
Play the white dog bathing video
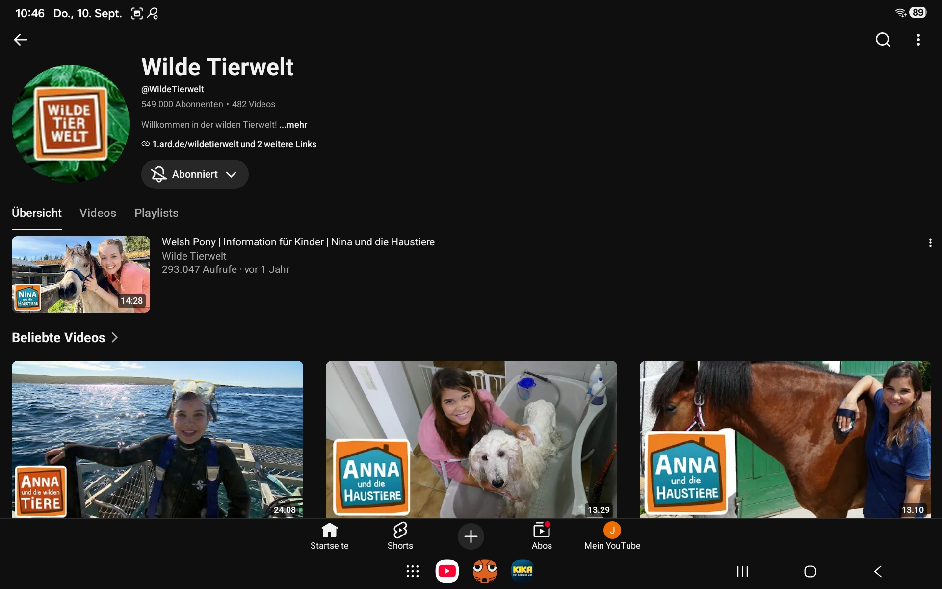click(471, 439)
